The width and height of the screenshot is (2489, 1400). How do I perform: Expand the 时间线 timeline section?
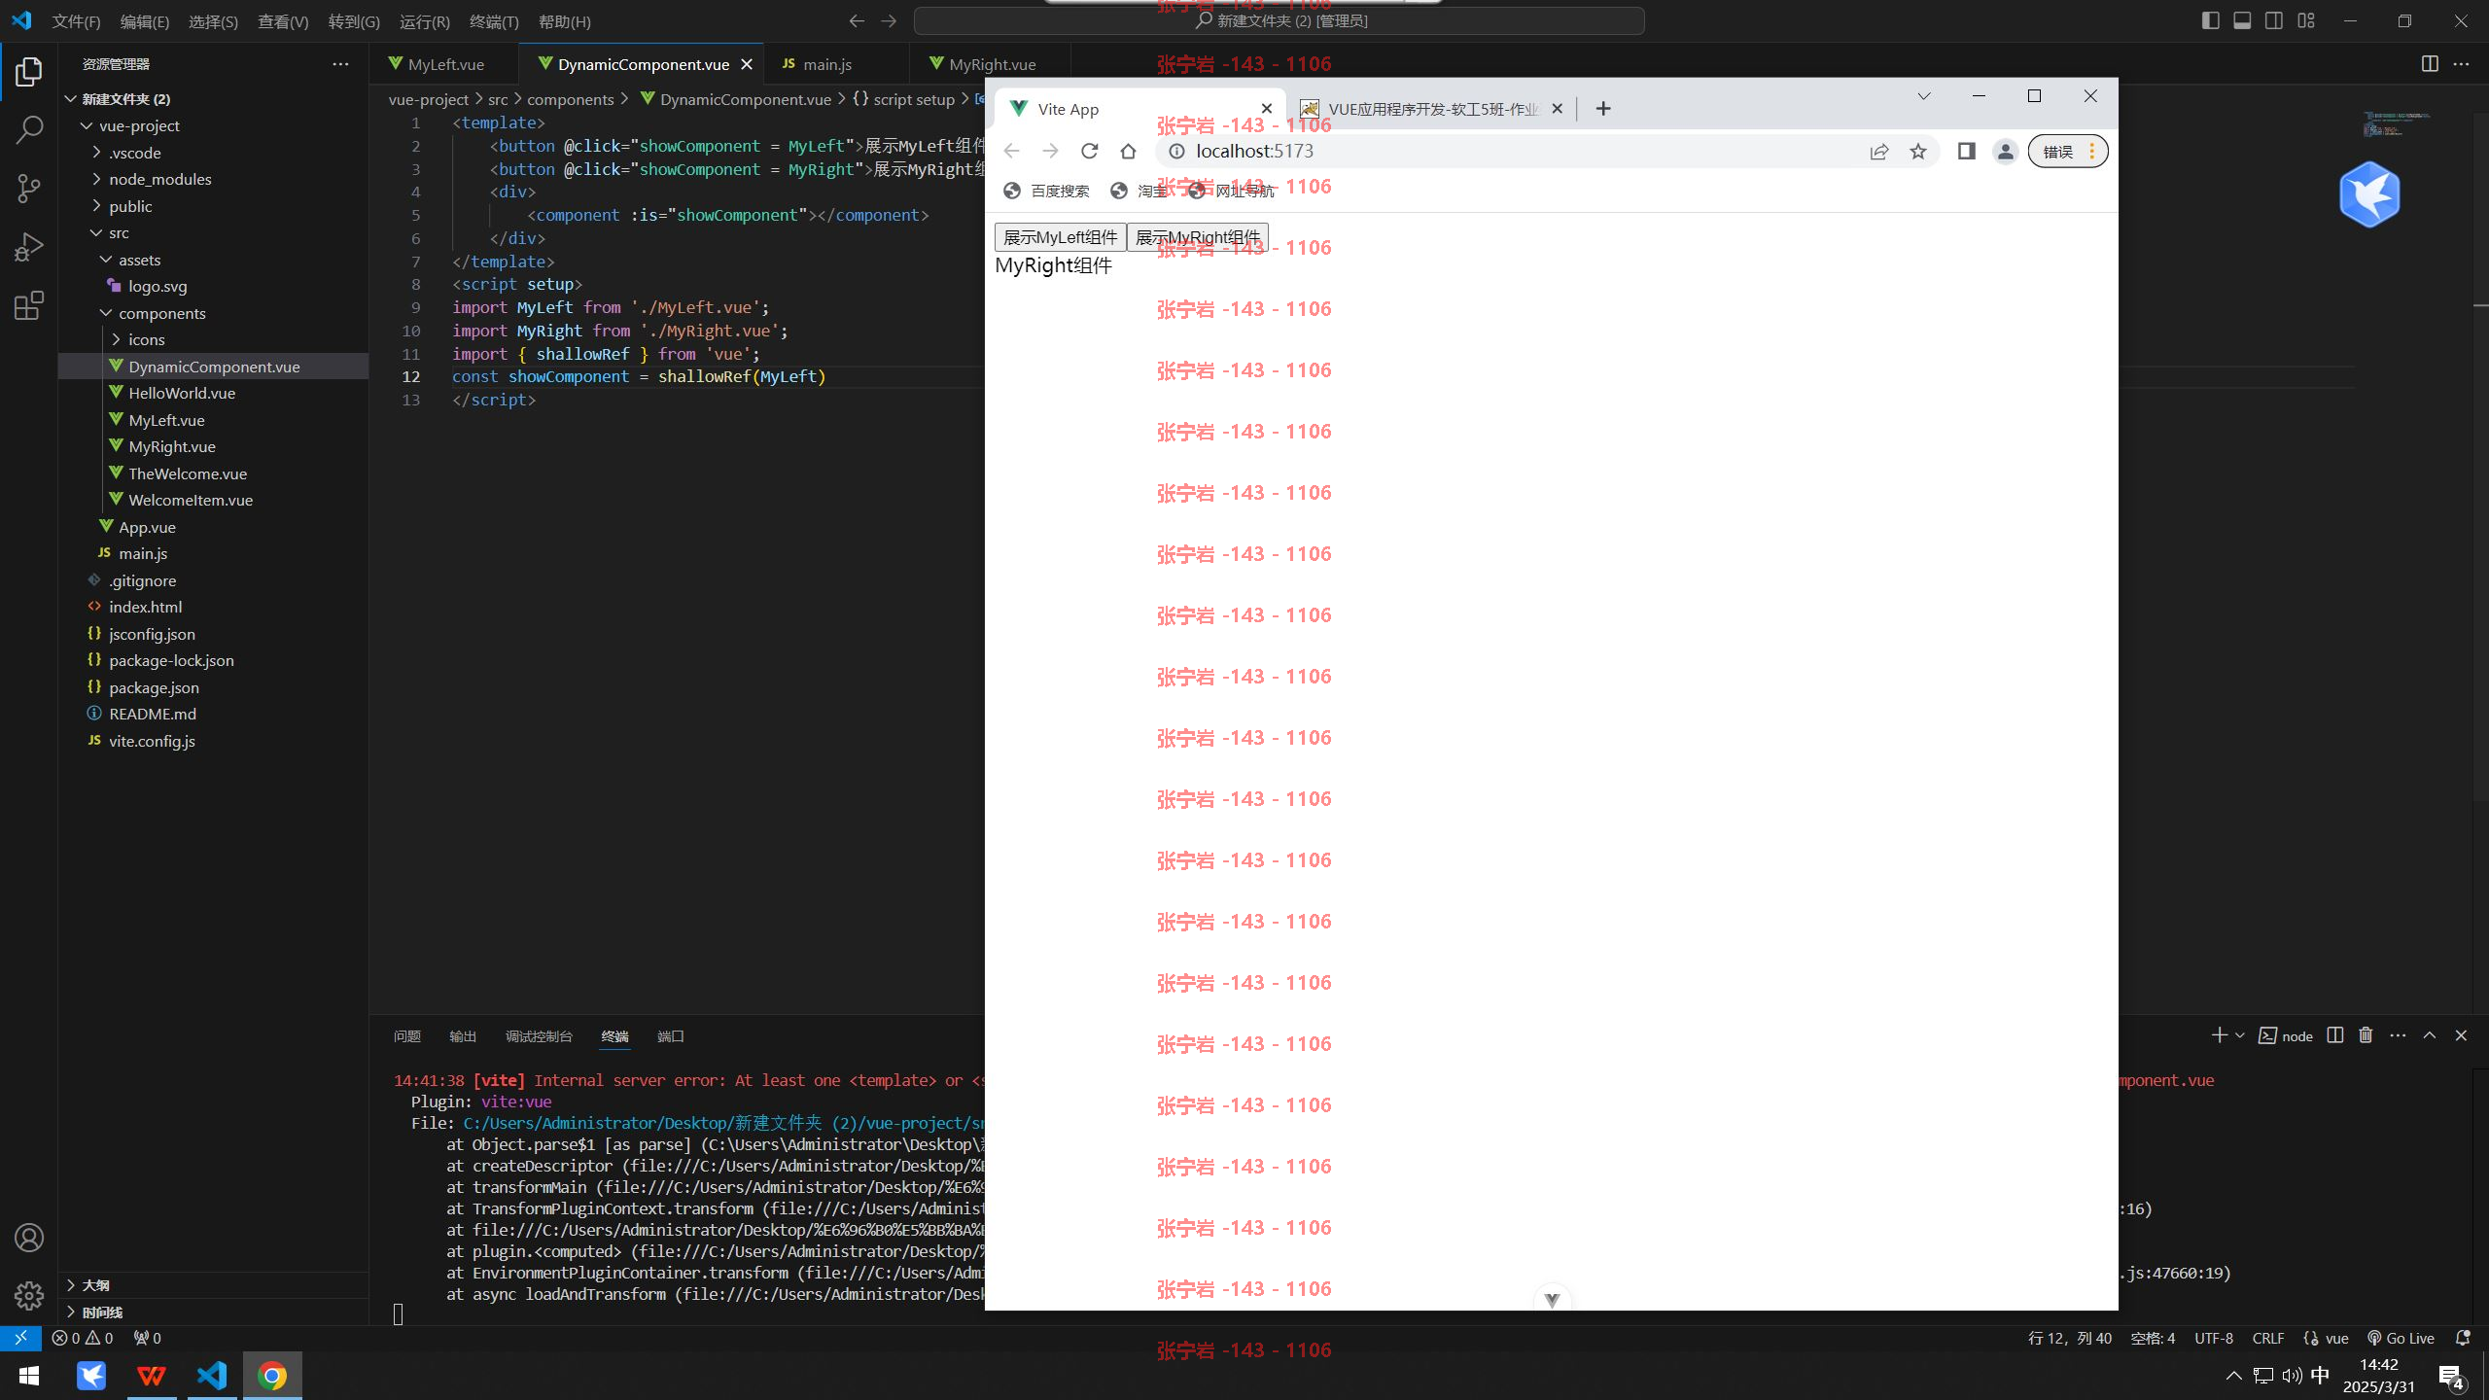click(x=213, y=1312)
